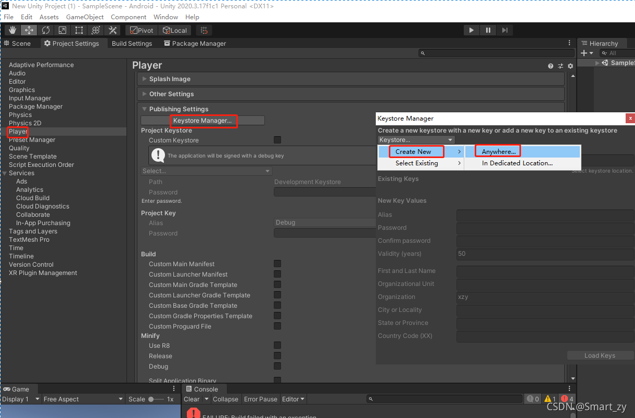The image size is (635, 418).
Task: Open Game panel kebab menu
Action: point(174,389)
